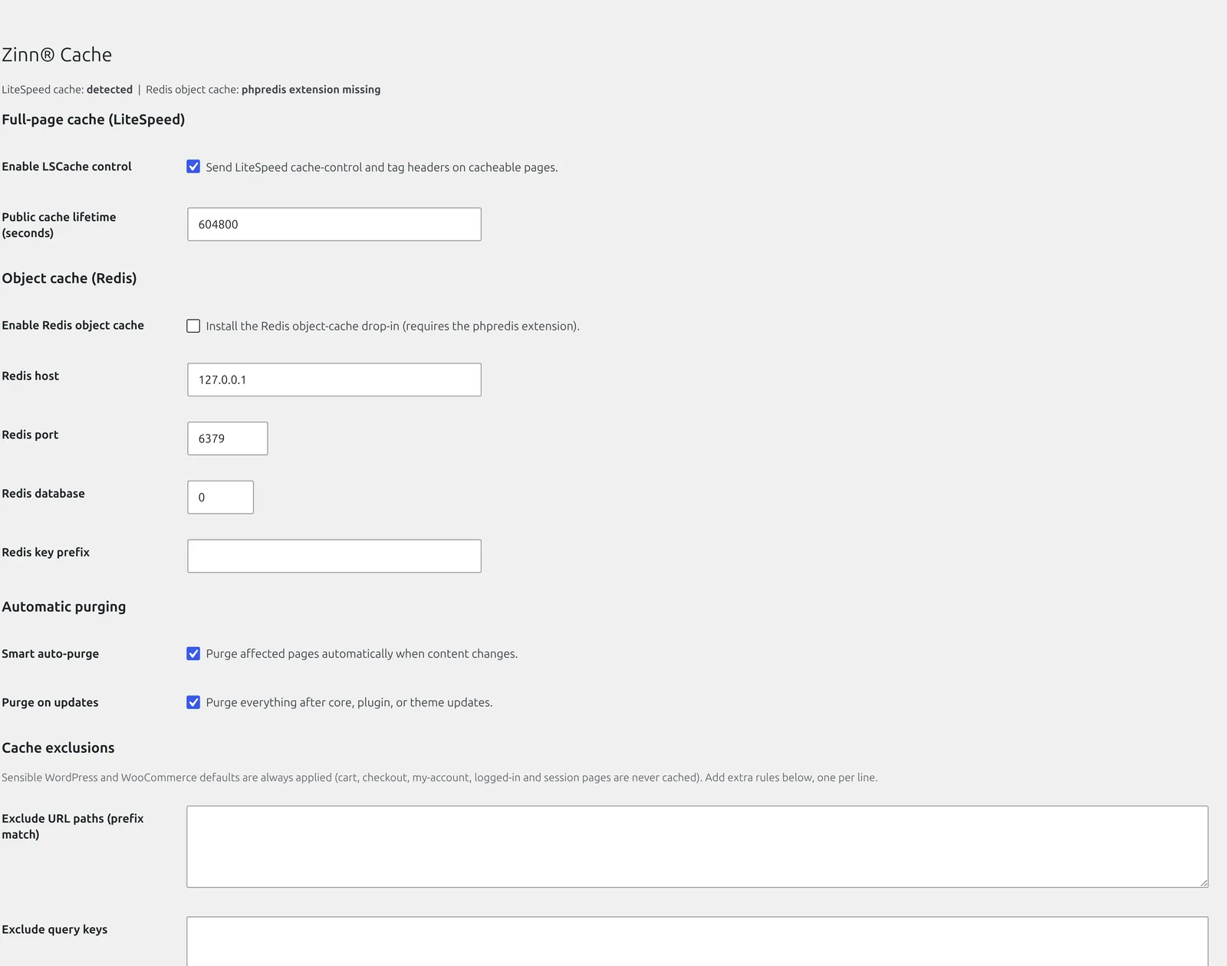Click the Public cache lifetime field
The image size is (1227, 966).
(334, 224)
